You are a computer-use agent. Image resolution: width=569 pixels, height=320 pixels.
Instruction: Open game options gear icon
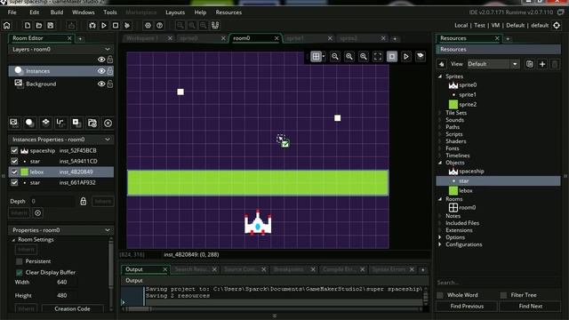click(x=148, y=26)
